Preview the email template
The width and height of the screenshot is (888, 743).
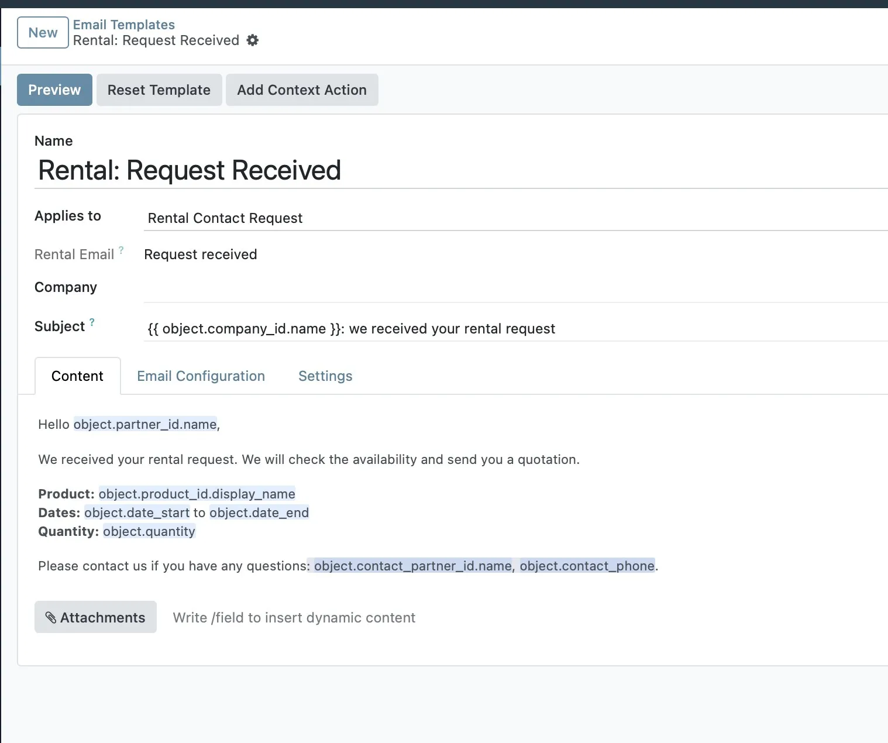point(54,90)
